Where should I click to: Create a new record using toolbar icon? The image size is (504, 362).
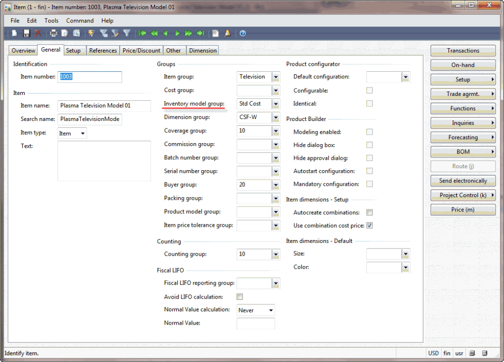coord(14,33)
